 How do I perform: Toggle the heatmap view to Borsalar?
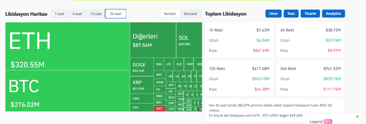point(191,14)
